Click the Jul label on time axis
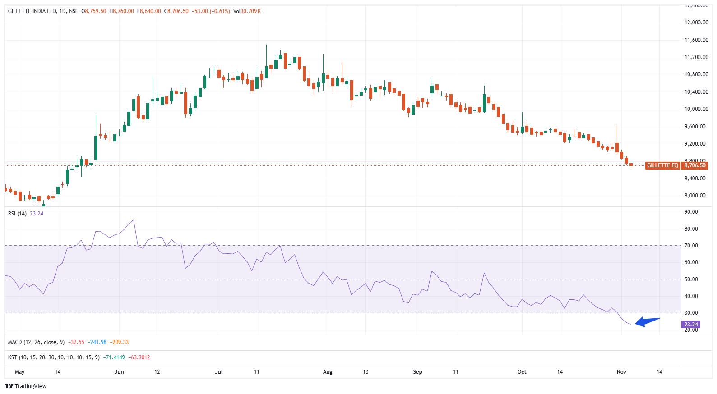The image size is (717, 394). 219,372
